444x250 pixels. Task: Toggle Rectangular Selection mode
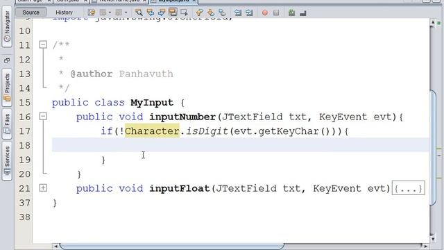pos(184,12)
